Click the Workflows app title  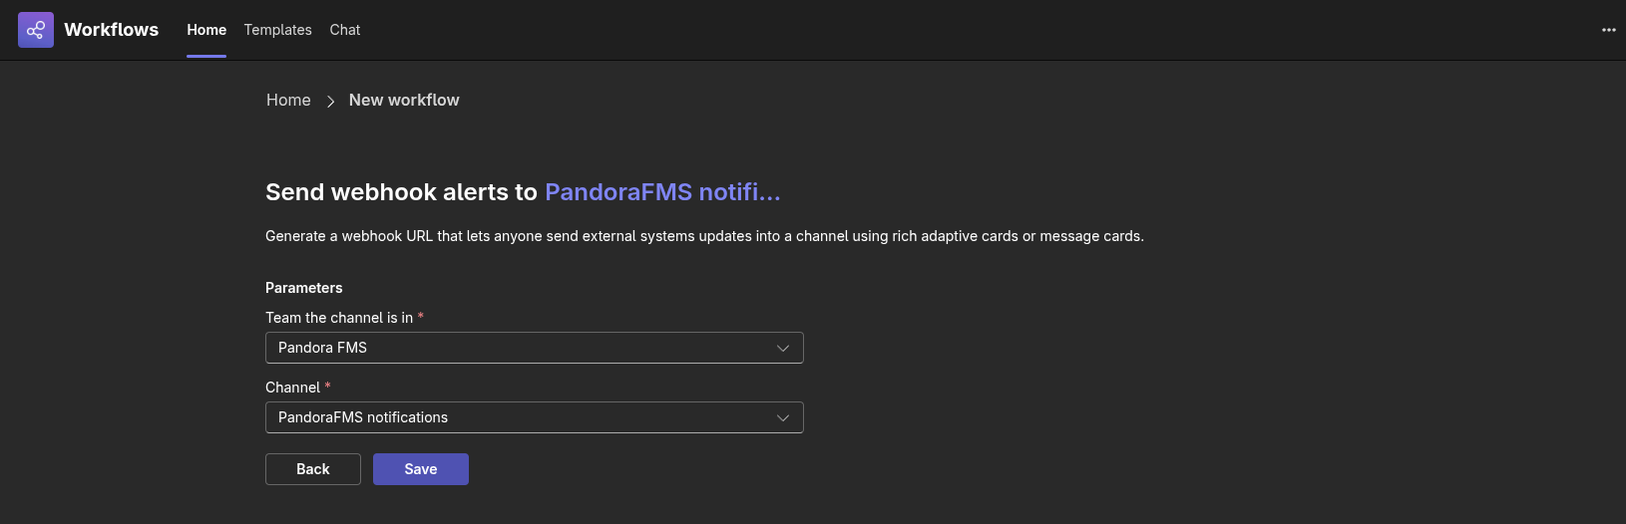111,30
